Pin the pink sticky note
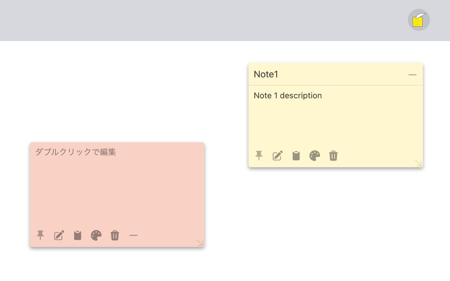Screen dimensions: 450x281 click(41, 235)
